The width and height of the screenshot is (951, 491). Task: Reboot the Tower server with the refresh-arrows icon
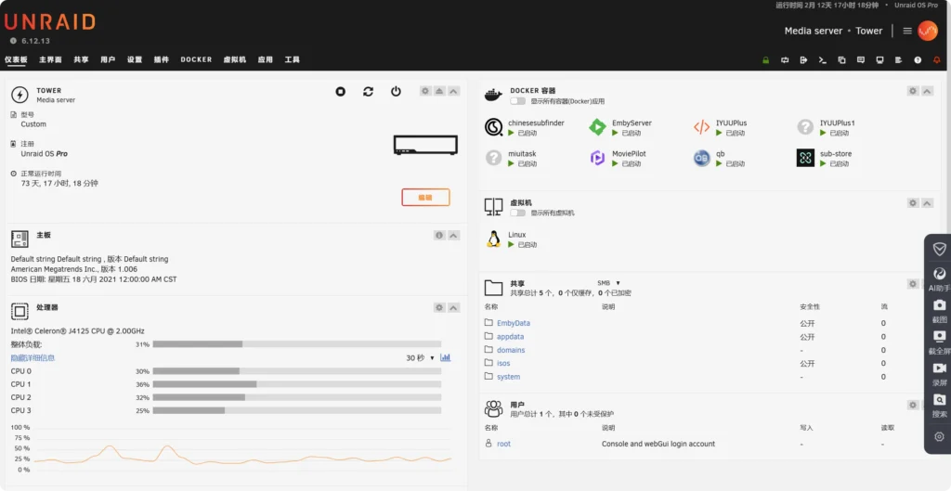368,92
